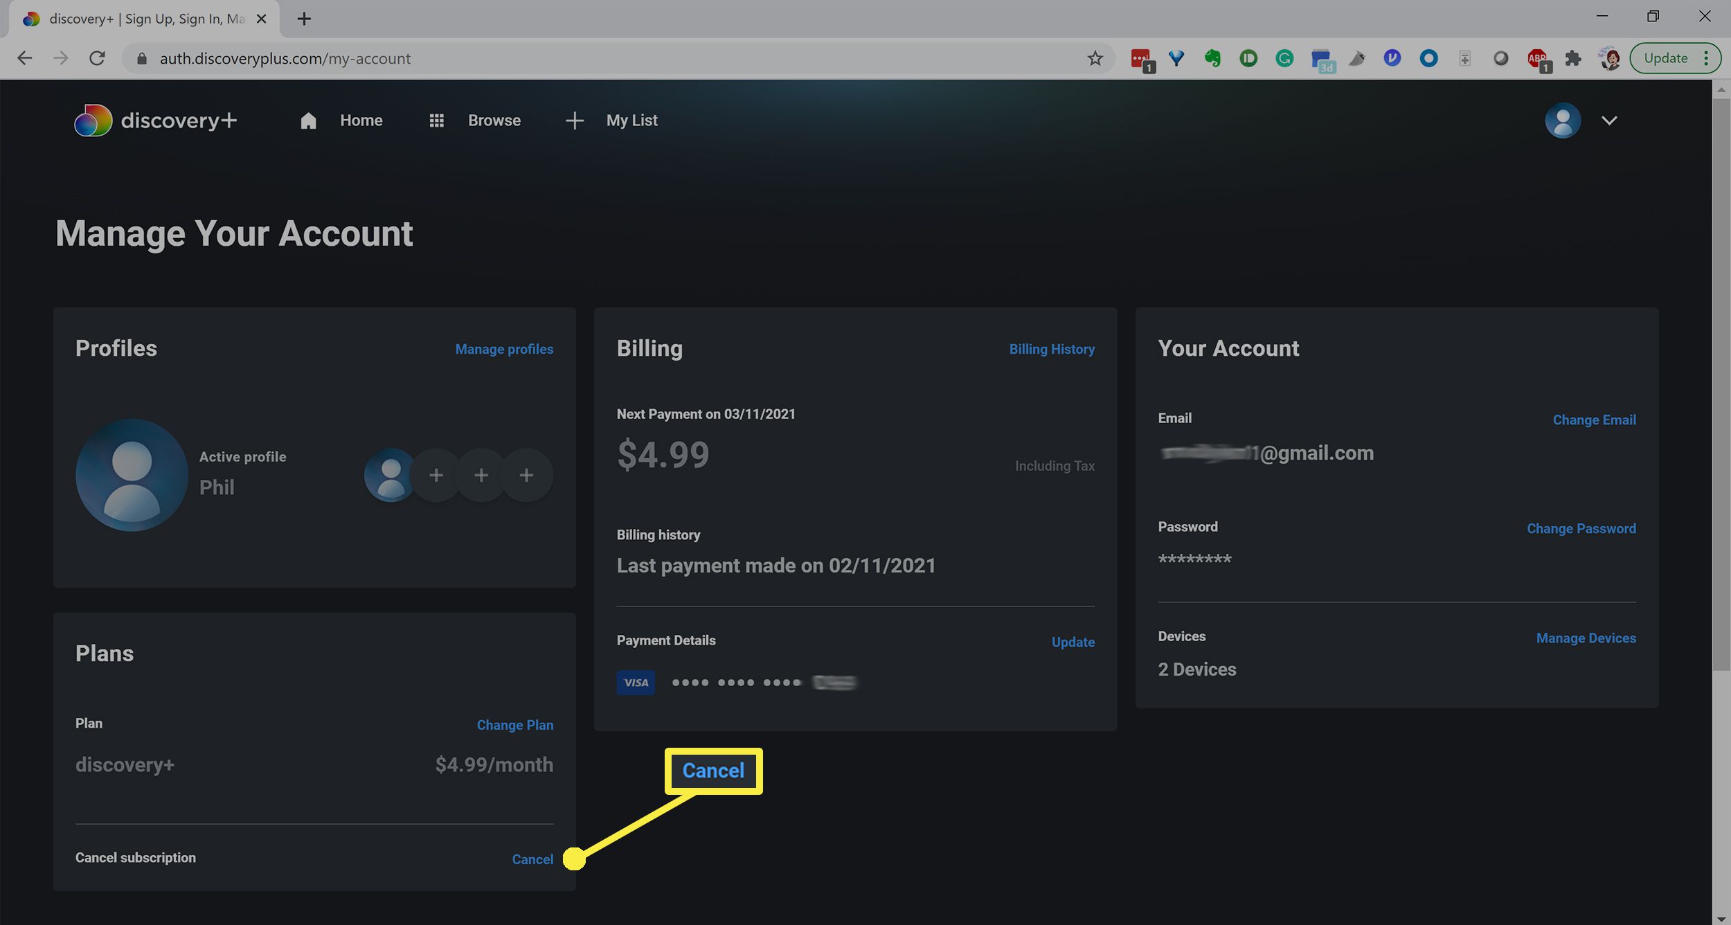This screenshot has height=925, width=1731.
Task: Open the red calendar extension icon
Action: point(1142,60)
